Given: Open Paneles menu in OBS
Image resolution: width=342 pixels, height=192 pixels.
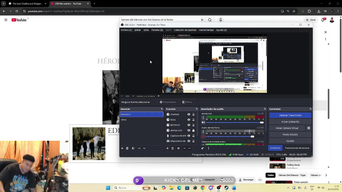Looking at the screenshot, I should click(157, 30).
